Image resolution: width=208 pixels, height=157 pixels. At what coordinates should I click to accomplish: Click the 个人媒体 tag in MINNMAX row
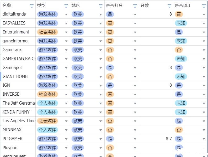[47, 130]
